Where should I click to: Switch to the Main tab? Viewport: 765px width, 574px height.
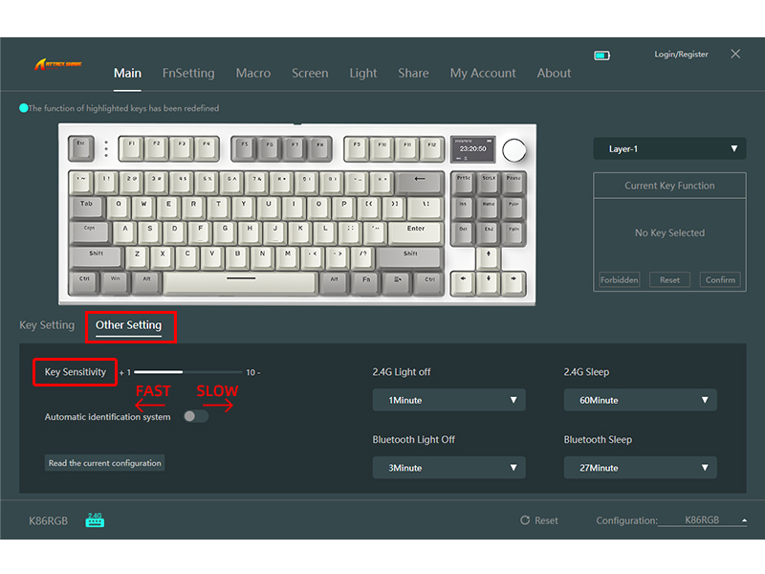pos(127,74)
